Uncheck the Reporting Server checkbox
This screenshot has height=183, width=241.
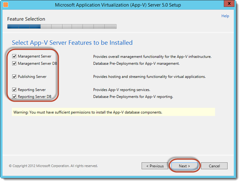click(x=14, y=90)
